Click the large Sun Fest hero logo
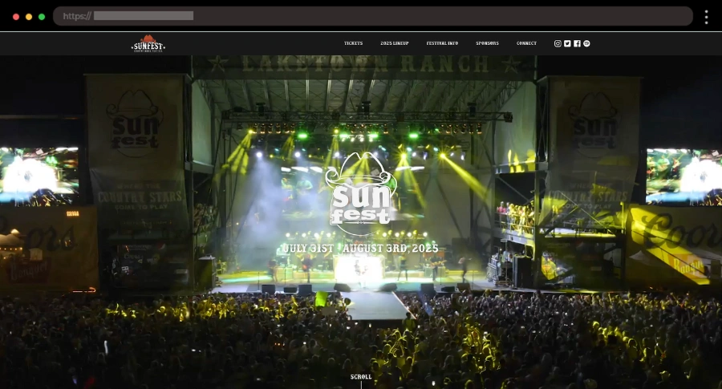This screenshot has width=722, height=389. pos(360,194)
